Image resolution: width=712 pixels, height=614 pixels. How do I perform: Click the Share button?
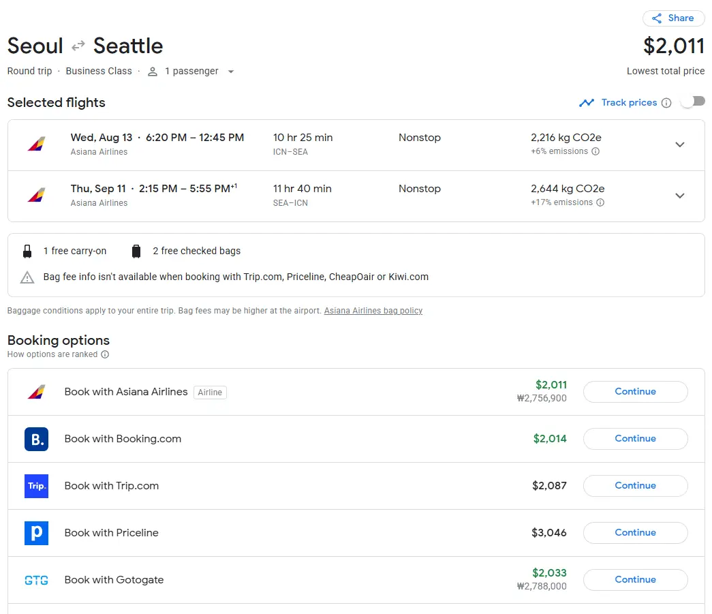tap(673, 18)
